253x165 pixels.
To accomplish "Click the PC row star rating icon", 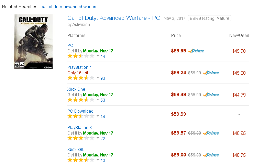I will 81,56.
